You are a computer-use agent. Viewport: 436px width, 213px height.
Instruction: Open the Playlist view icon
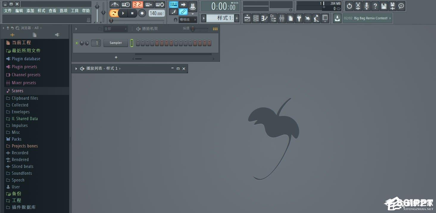247,18
